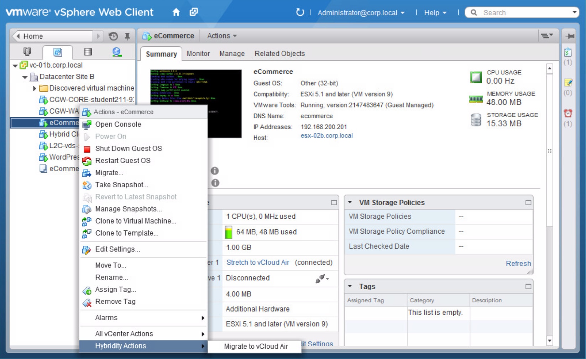Expand the Discovered virtual machine folder
Viewport: 586px width, 359px height.
pyautogui.click(x=35, y=88)
